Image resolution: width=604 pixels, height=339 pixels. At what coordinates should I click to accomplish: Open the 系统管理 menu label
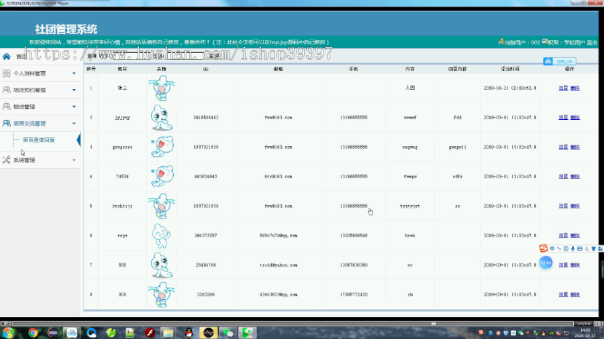pyautogui.click(x=24, y=160)
